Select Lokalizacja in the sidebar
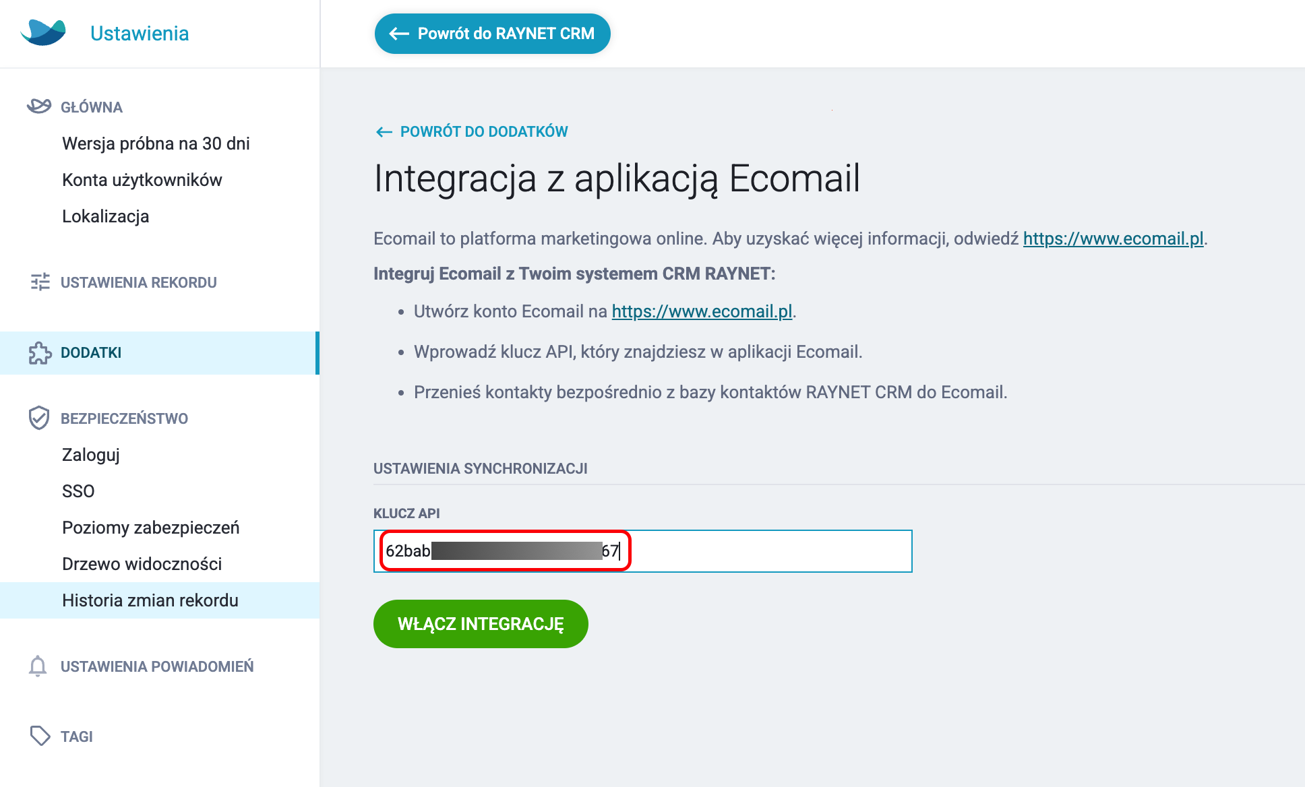Image resolution: width=1305 pixels, height=787 pixels. (105, 216)
